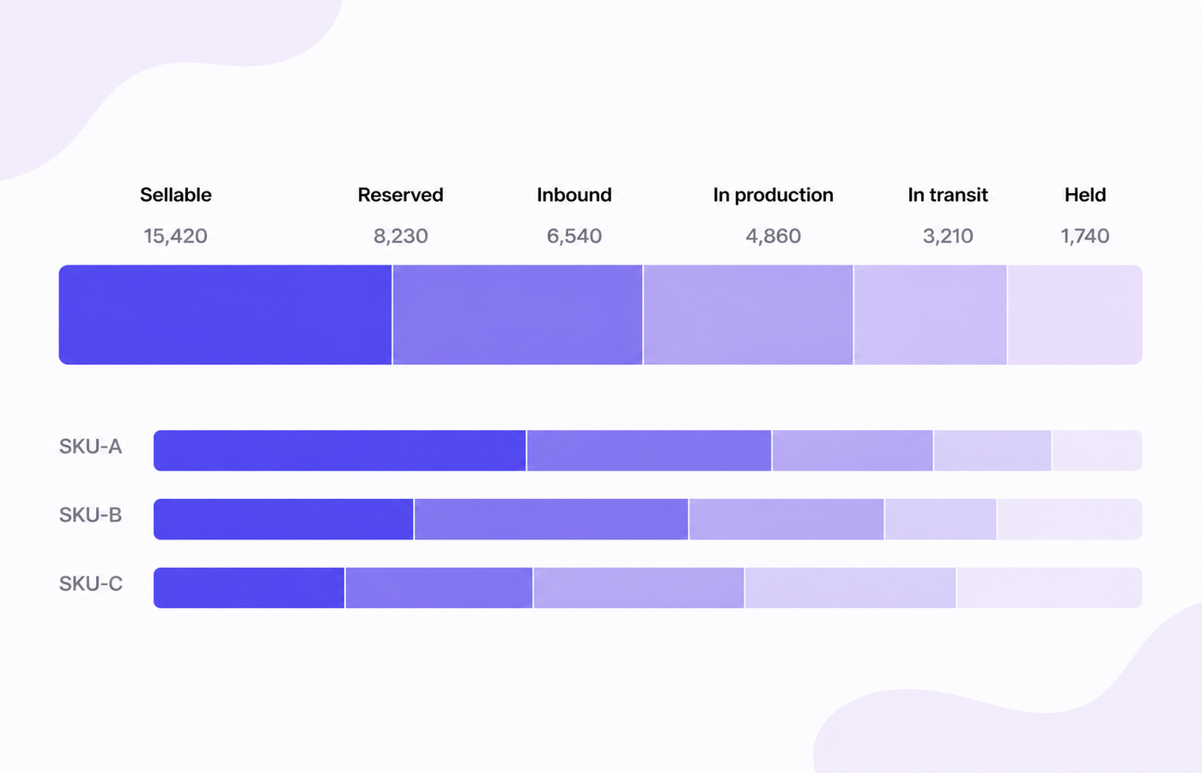Open the Reserved category label
Viewport: 1202px width, 773px height.
tap(401, 195)
